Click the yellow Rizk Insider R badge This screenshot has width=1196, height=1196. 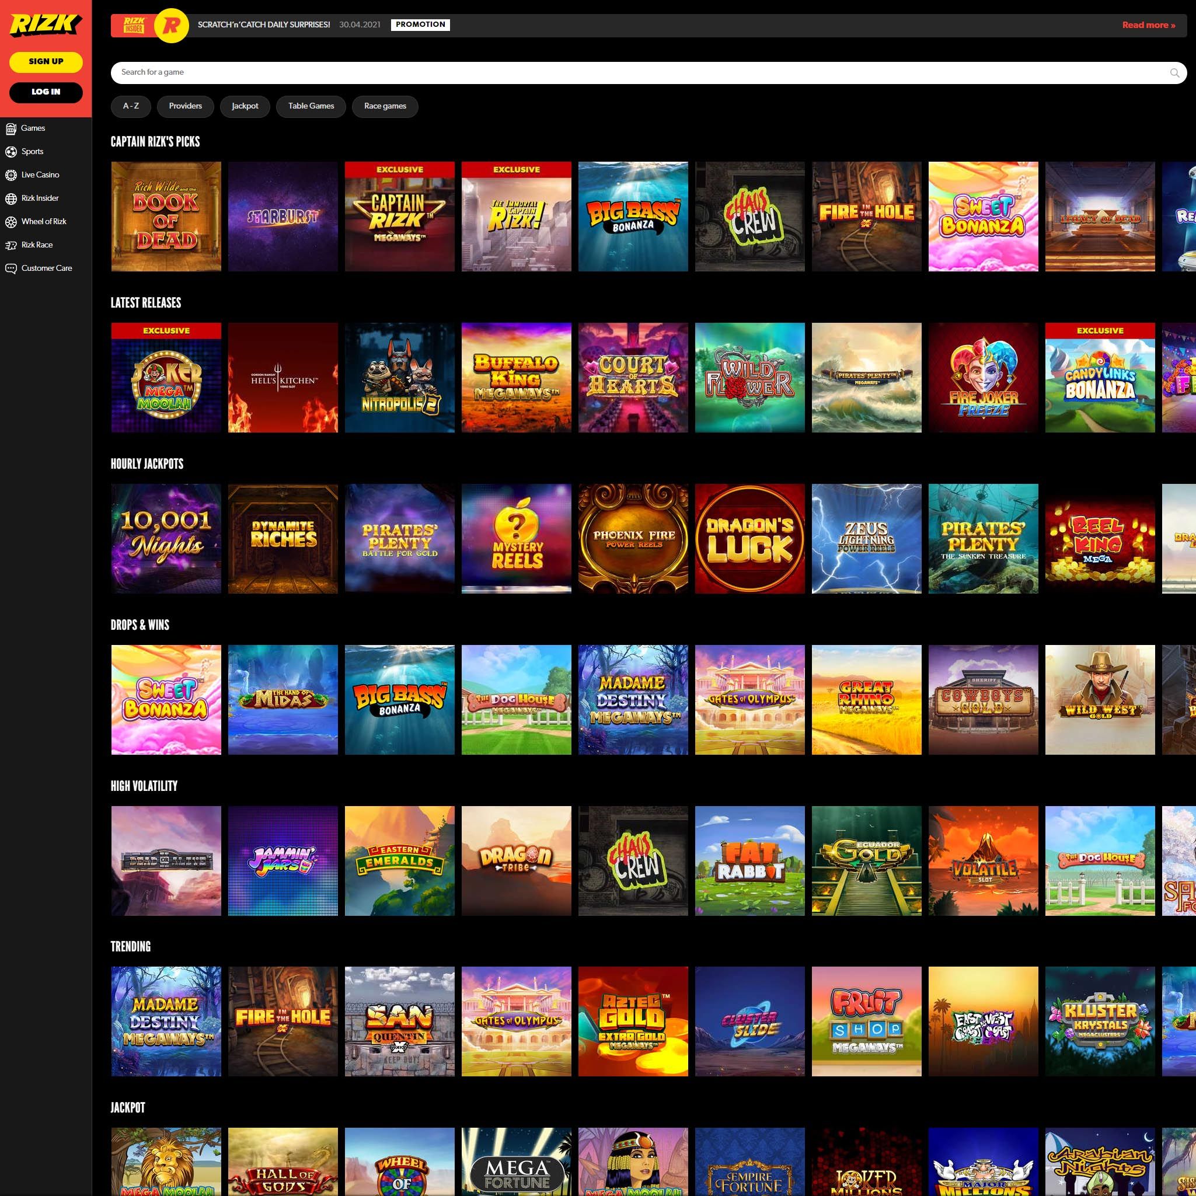click(x=171, y=25)
